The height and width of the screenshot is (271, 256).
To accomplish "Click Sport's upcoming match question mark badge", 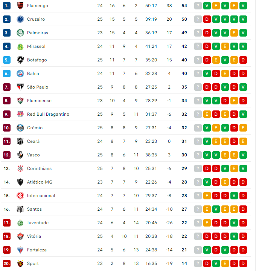I will (x=198, y=263).
